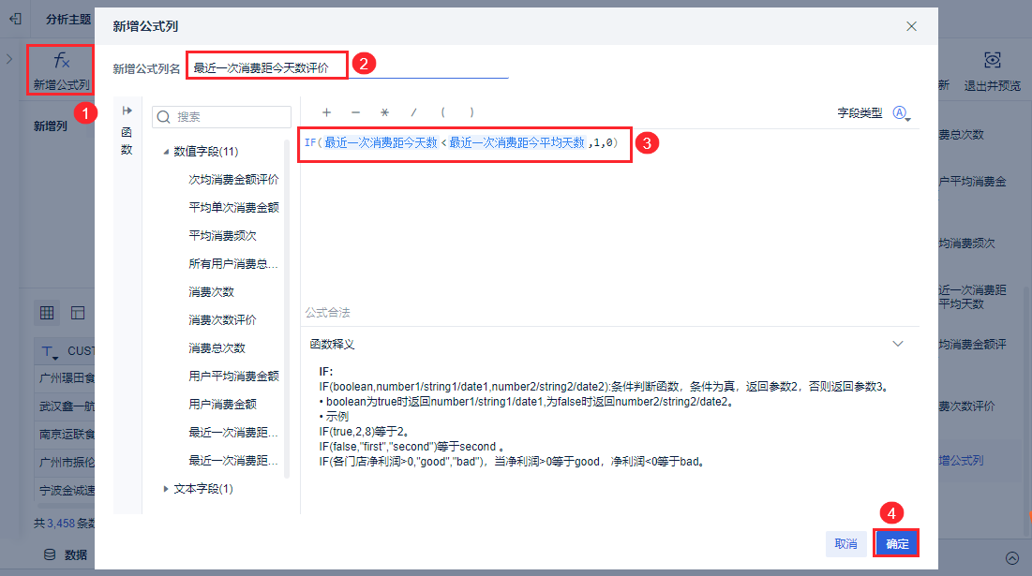Insert the multiply operator

(x=385, y=112)
